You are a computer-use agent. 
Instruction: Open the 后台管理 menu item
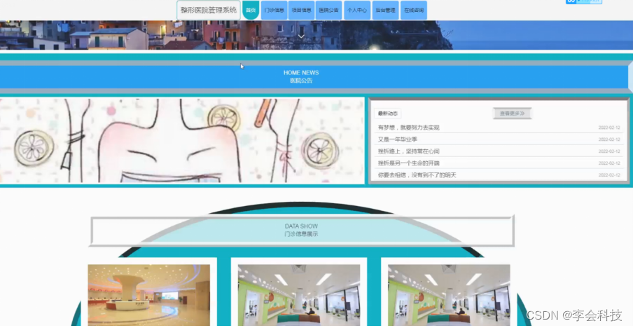(386, 10)
